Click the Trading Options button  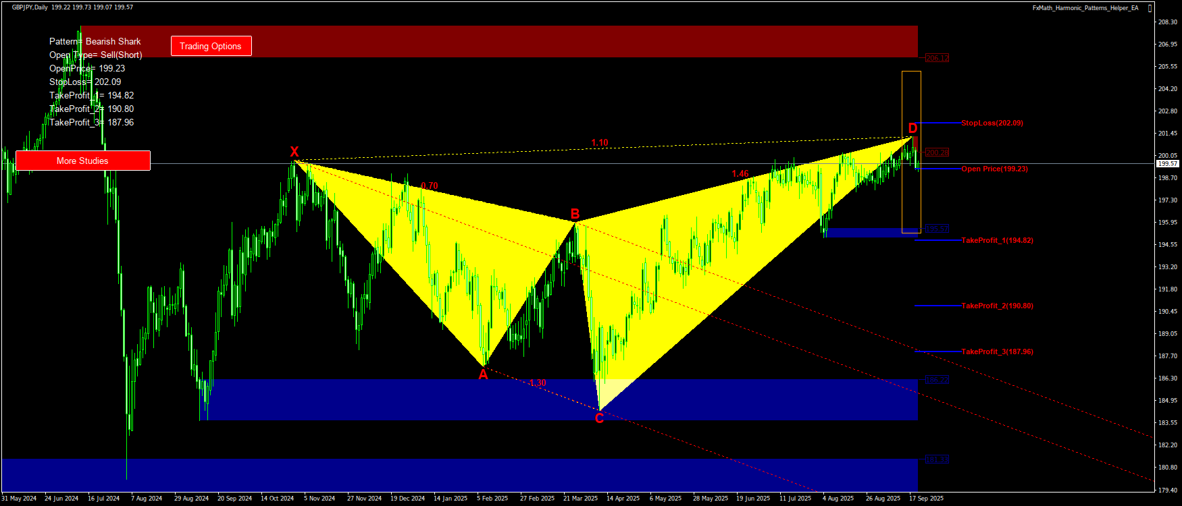211,46
